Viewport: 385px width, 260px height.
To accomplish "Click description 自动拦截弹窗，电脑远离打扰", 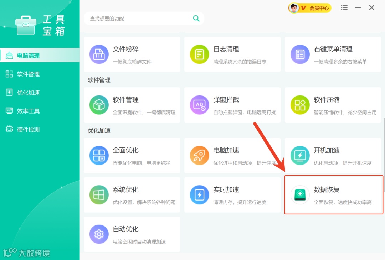I will 245,112.
